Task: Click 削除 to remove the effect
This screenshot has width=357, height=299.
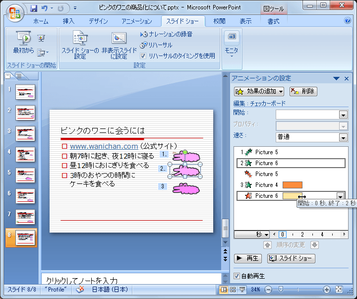Action: coord(303,92)
